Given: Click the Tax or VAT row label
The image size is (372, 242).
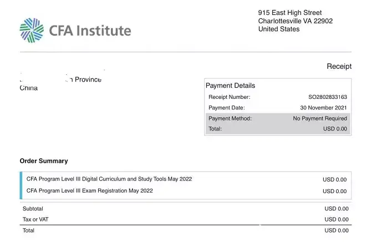Looking at the screenshot, I should pyautogui.click(x=35, y=219).
